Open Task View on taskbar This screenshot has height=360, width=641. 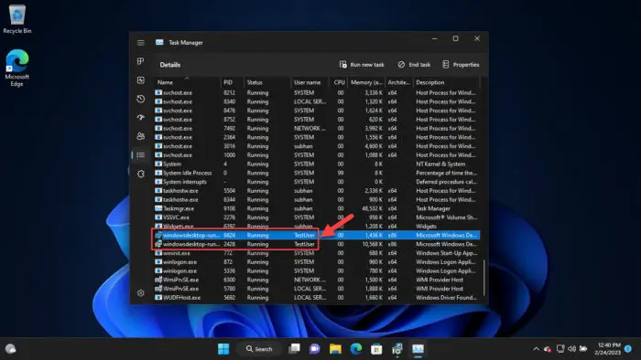pyautogui.click(x=294, y=349)
